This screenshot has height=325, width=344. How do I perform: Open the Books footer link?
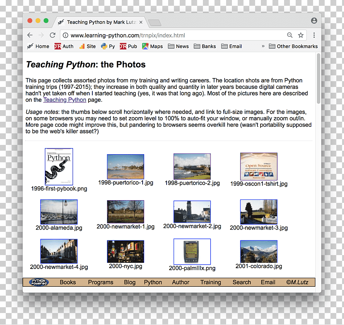[68, 282]
